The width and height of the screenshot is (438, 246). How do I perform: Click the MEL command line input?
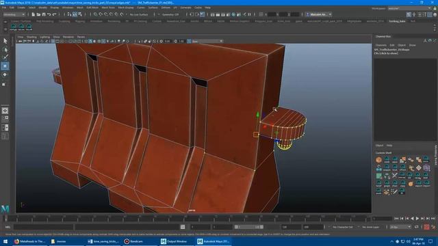point(43,227)
